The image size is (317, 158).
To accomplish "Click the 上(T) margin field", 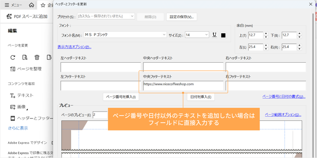I will [x=256, y=35].
